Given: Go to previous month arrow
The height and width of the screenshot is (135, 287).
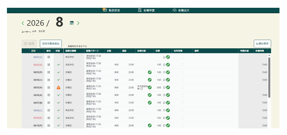Looking at the screenshot, I should click(23, 23).
